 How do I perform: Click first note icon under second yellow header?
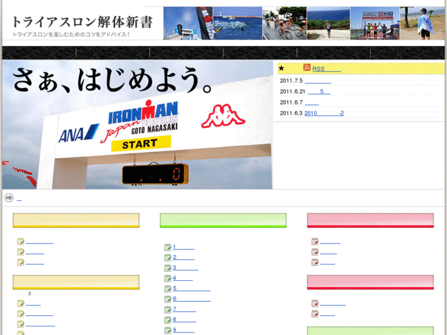pos(20,304)
